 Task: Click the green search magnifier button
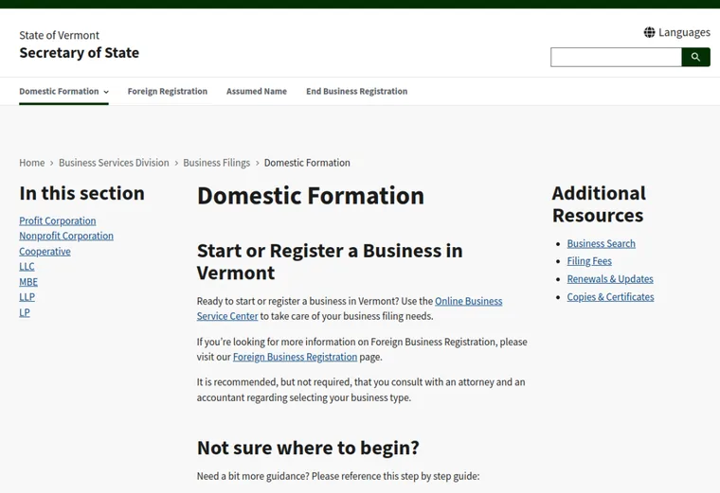tap(695, 57)
